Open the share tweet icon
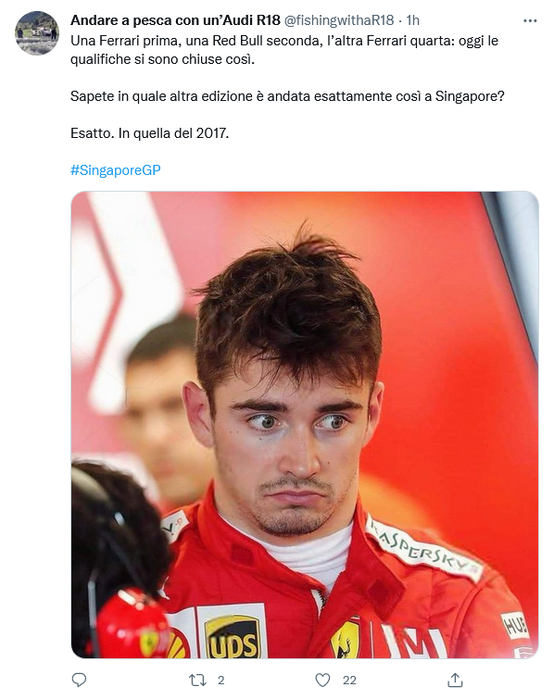This screenshot has height=700, width=554. pos(455,680)
